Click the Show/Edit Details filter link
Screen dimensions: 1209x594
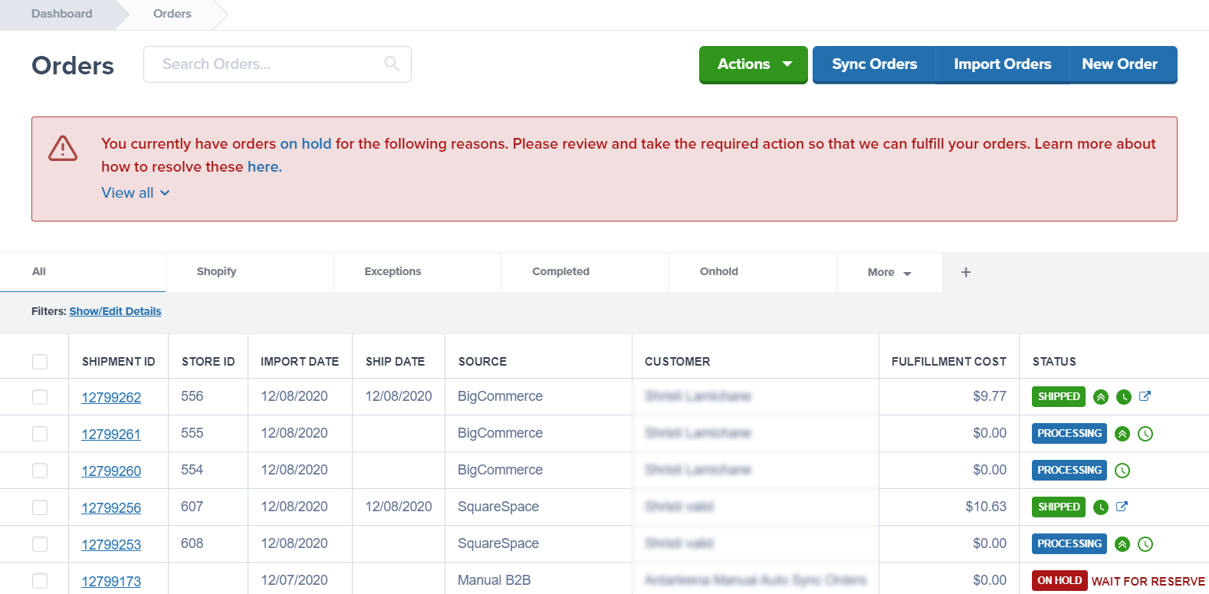point(115,311)
